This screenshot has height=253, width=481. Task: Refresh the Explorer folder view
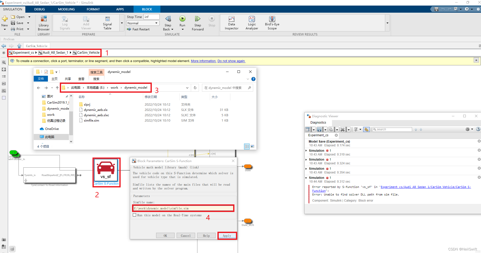195,88
